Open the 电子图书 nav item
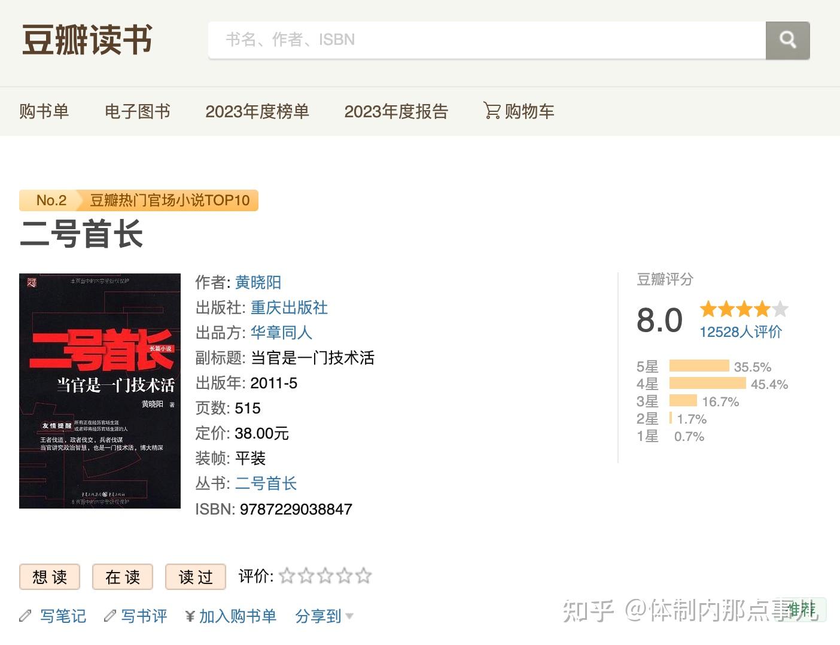840x645 pixels. click(138, 111)
